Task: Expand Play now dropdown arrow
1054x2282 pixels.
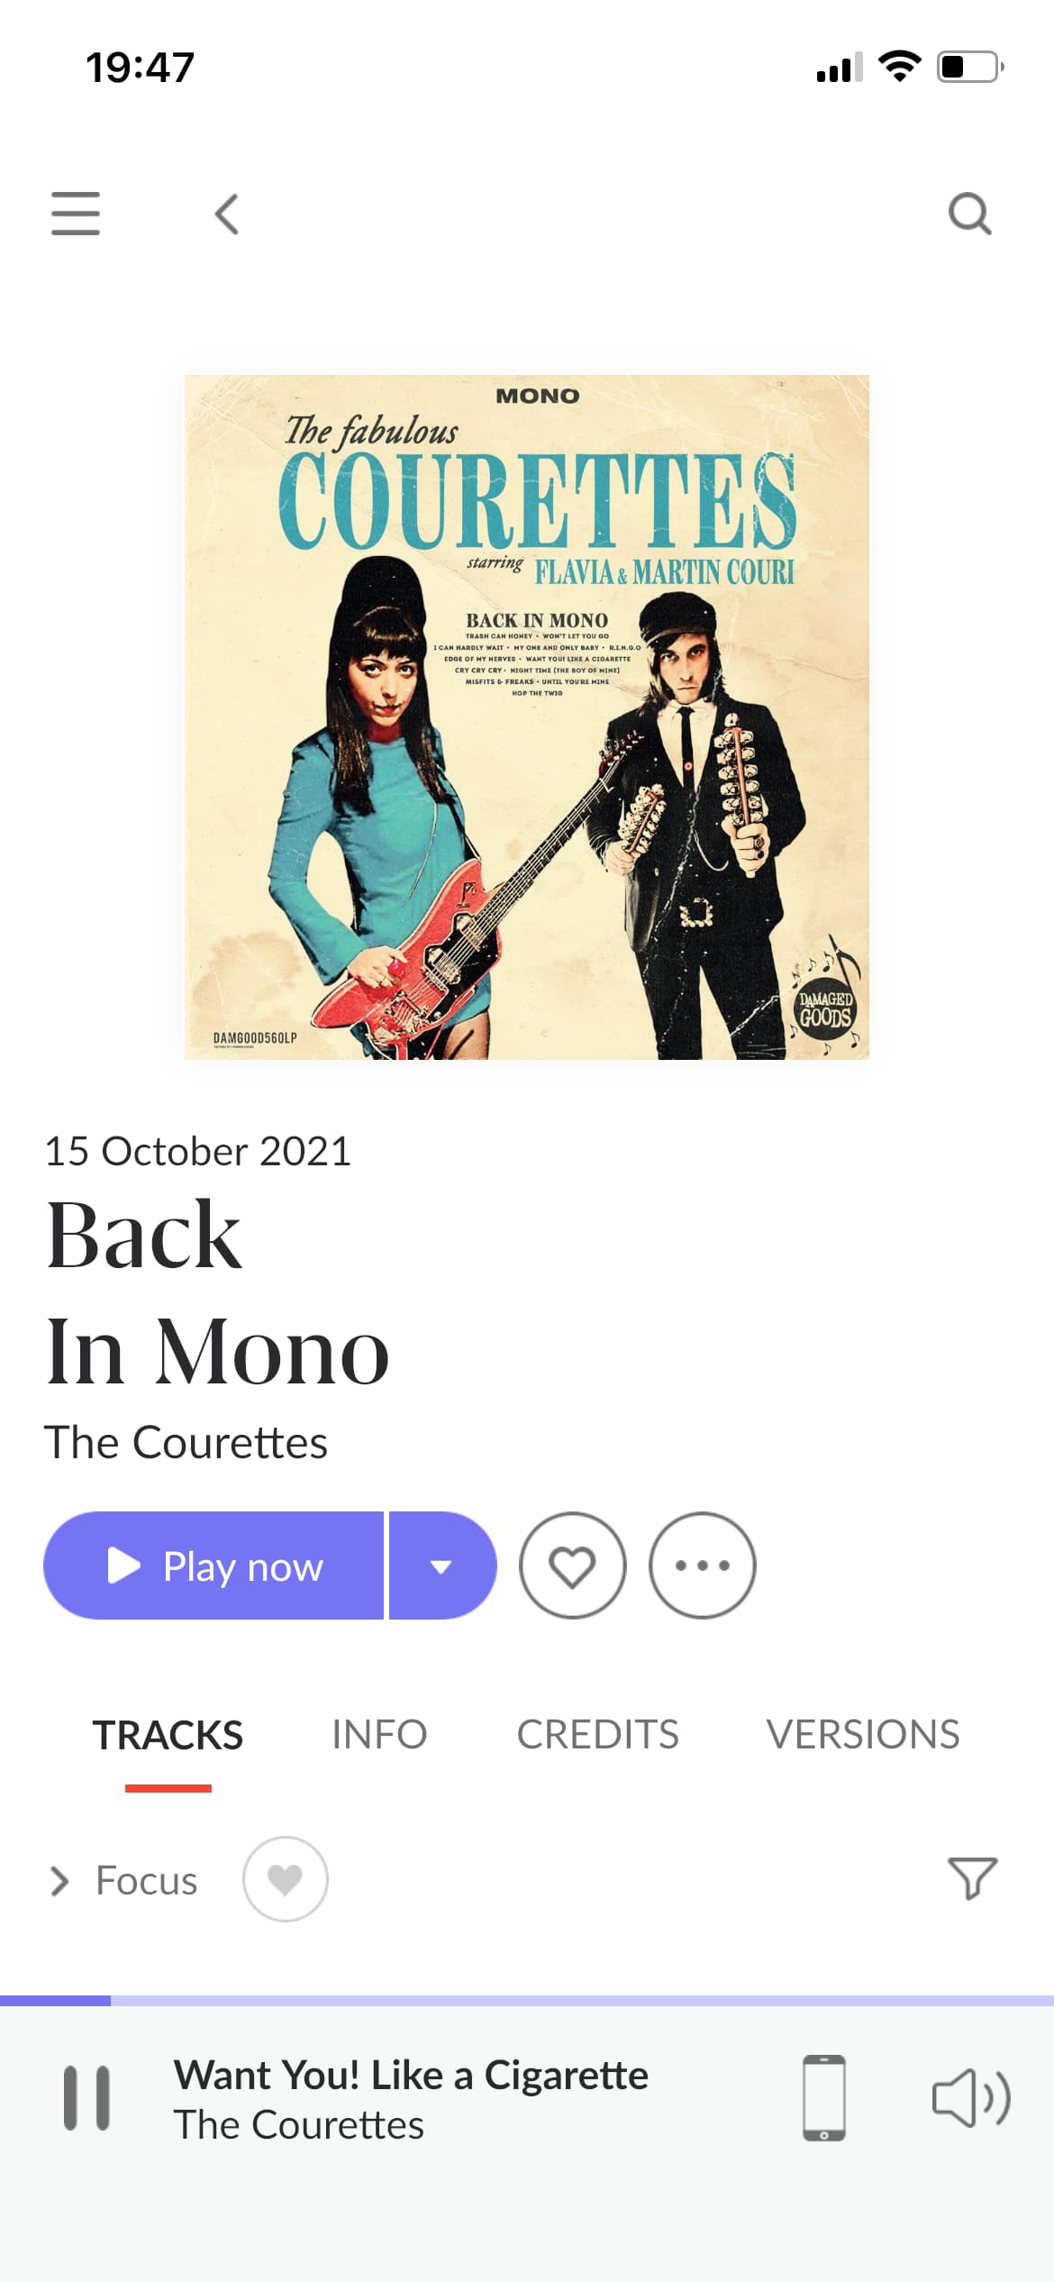Action: [x=442, y=1565]
